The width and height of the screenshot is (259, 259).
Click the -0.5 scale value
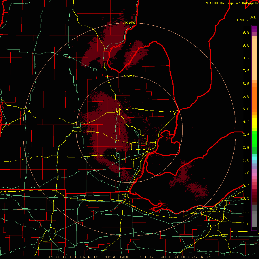tap(245, 199)
